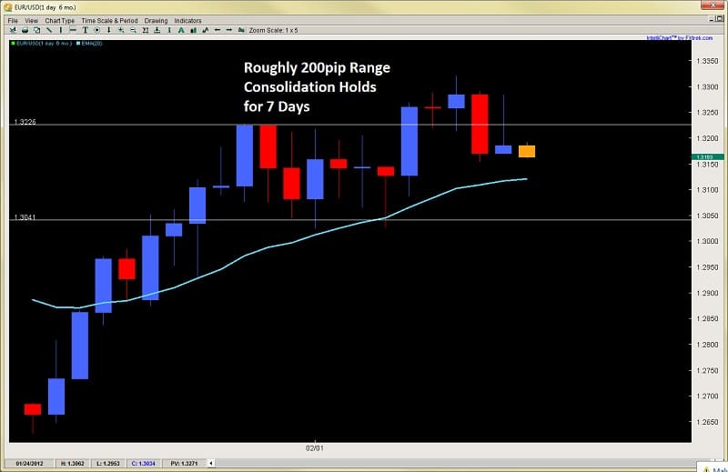Click the 01/24/2012 date field in status bar
This screenshot has width=728, height=472.
click(x=29, y=463)
